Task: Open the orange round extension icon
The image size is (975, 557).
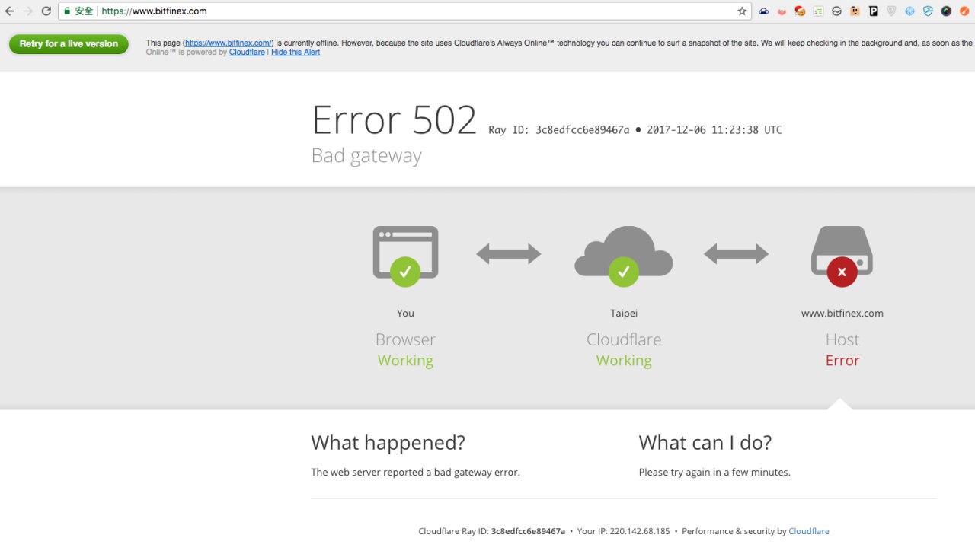Action: pyautogui.click(x=964, y=11)
